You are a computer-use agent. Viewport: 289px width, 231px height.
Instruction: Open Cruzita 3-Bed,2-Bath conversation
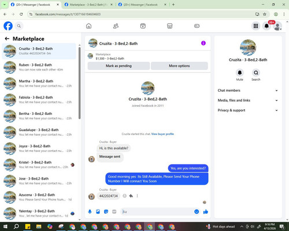click(39, 51)
